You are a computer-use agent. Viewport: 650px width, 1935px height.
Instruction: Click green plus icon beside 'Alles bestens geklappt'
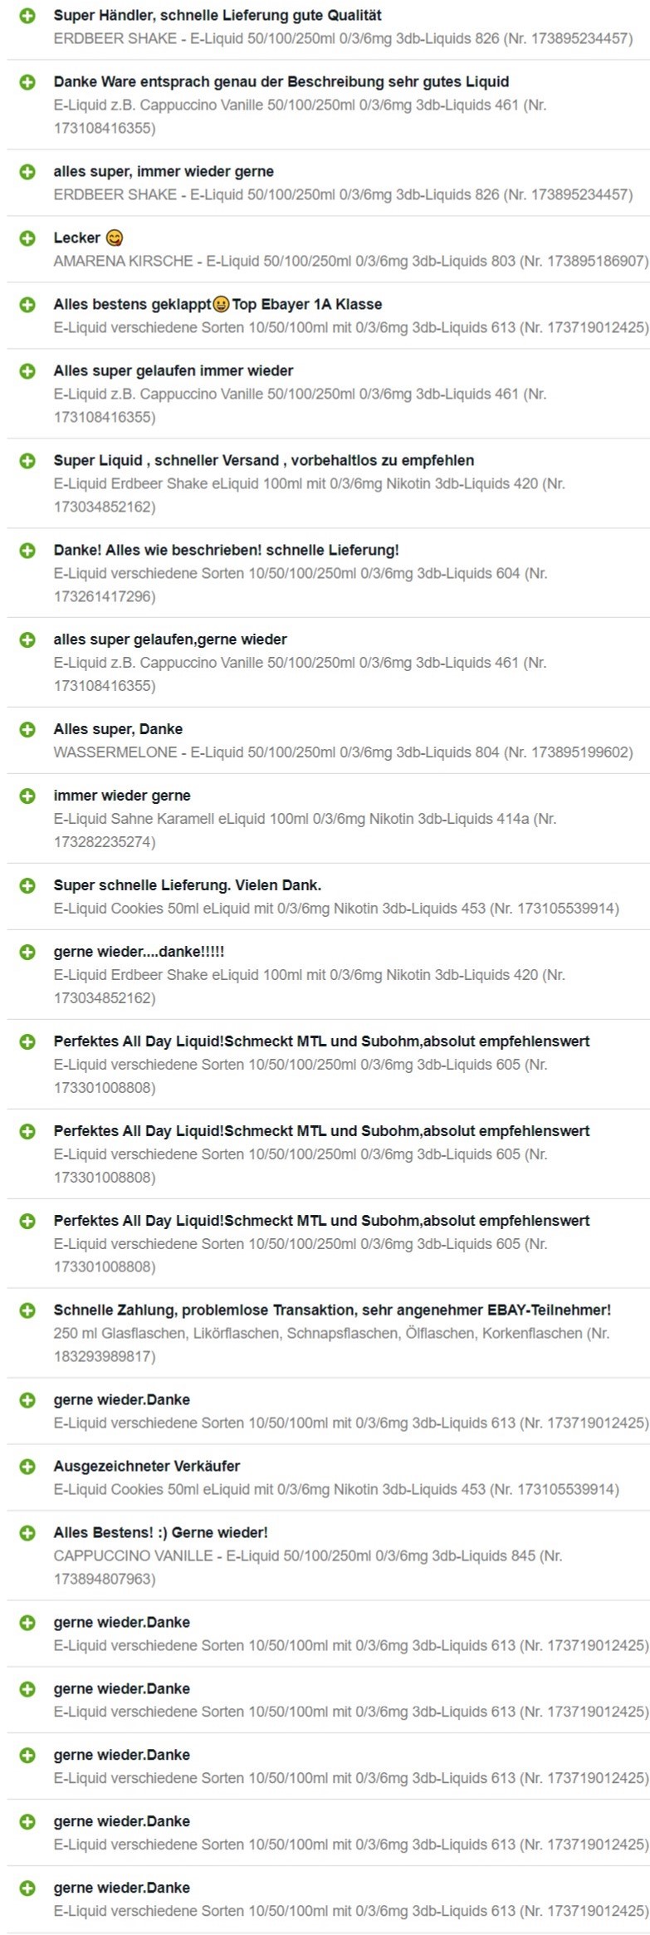[x=27, y=305]
